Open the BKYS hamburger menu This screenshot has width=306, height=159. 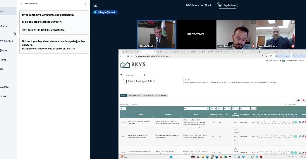coord(121,75)
